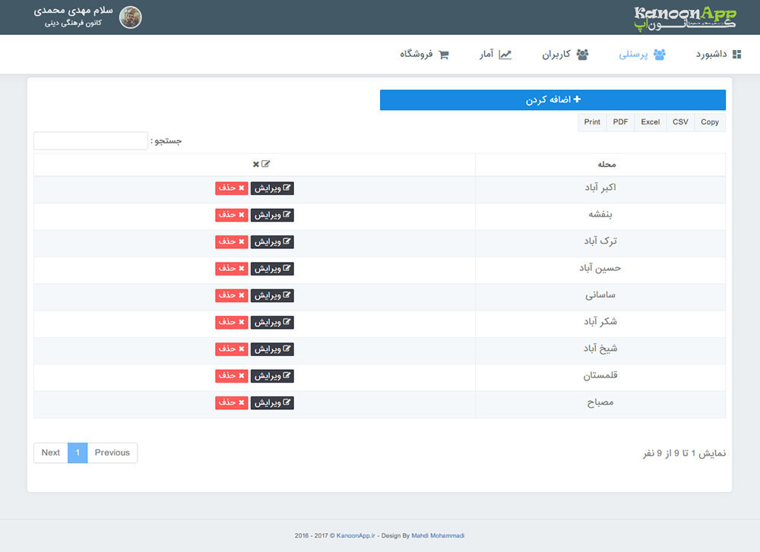Viewport: 760px width, 552px height.
Task: Click the shopping cart icon beside فروشگاه
Action: tap(444, 54)
